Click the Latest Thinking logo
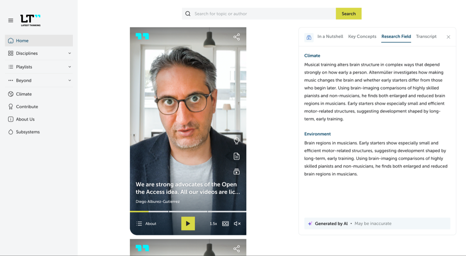This screenshot has width=466, height=256. (30, 20)
